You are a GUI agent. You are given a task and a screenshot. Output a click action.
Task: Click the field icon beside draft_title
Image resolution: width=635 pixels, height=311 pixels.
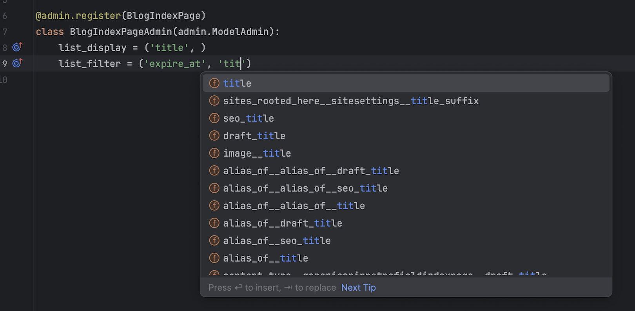214,136
